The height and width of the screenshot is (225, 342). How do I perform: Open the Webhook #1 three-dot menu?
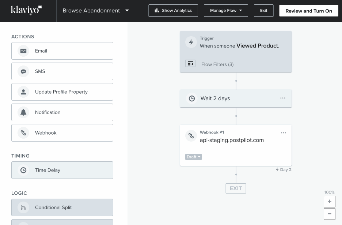(283, 133)
